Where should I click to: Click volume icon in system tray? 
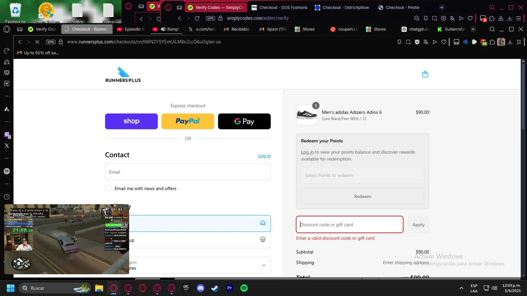(x=494, y=288)
